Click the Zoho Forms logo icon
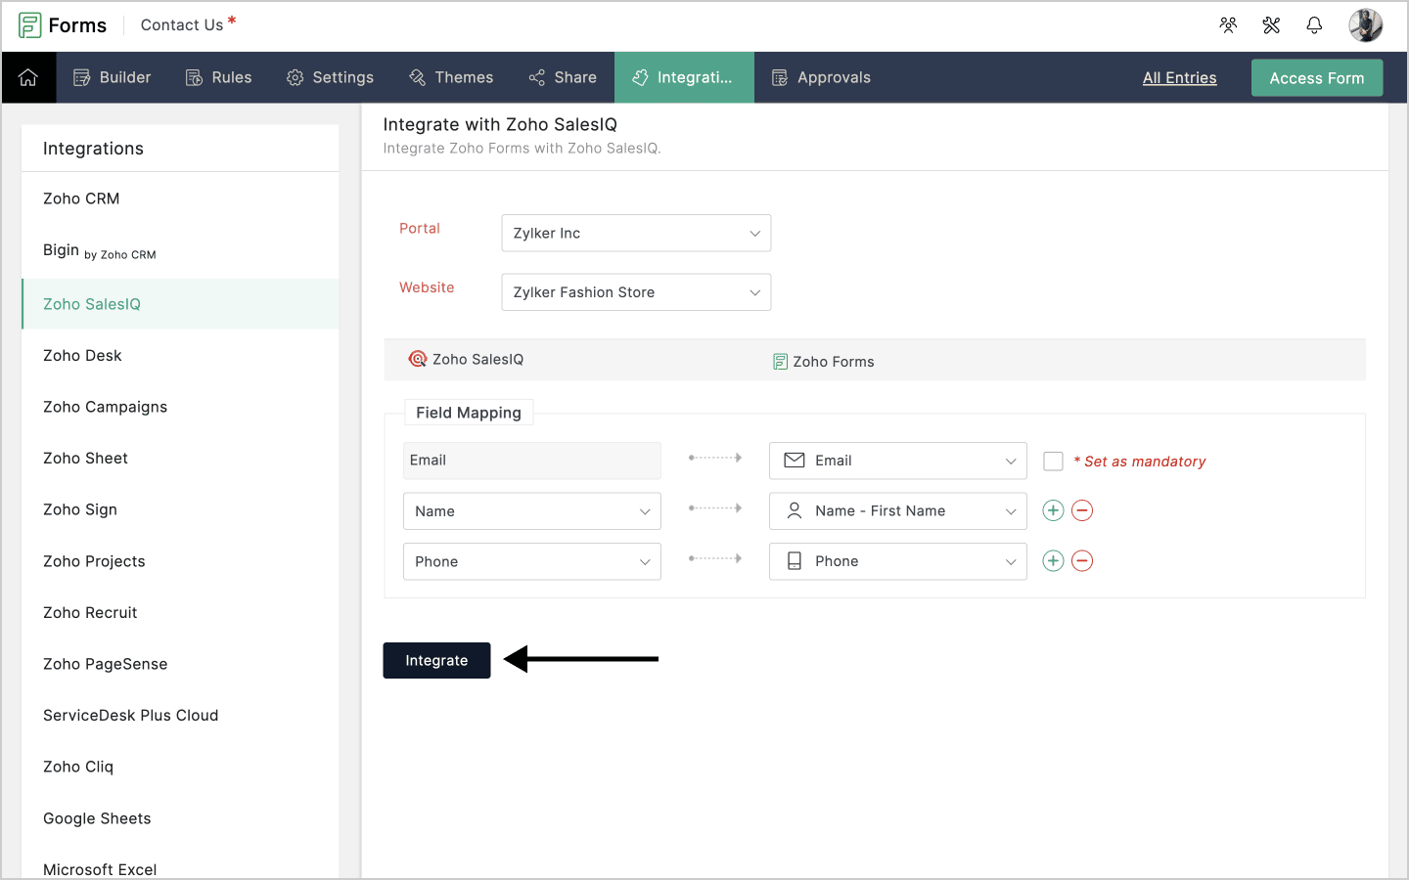Image resolution: width=1409 pixels, height=880 pixels. pos(30,25)
